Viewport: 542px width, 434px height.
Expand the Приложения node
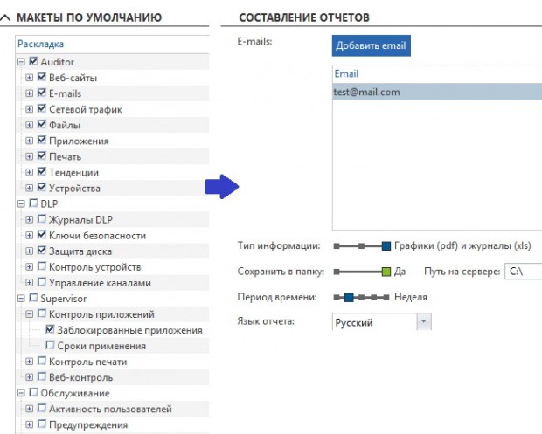pos(30,141)
